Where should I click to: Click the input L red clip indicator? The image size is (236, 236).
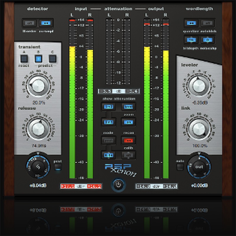pos(72,20)
